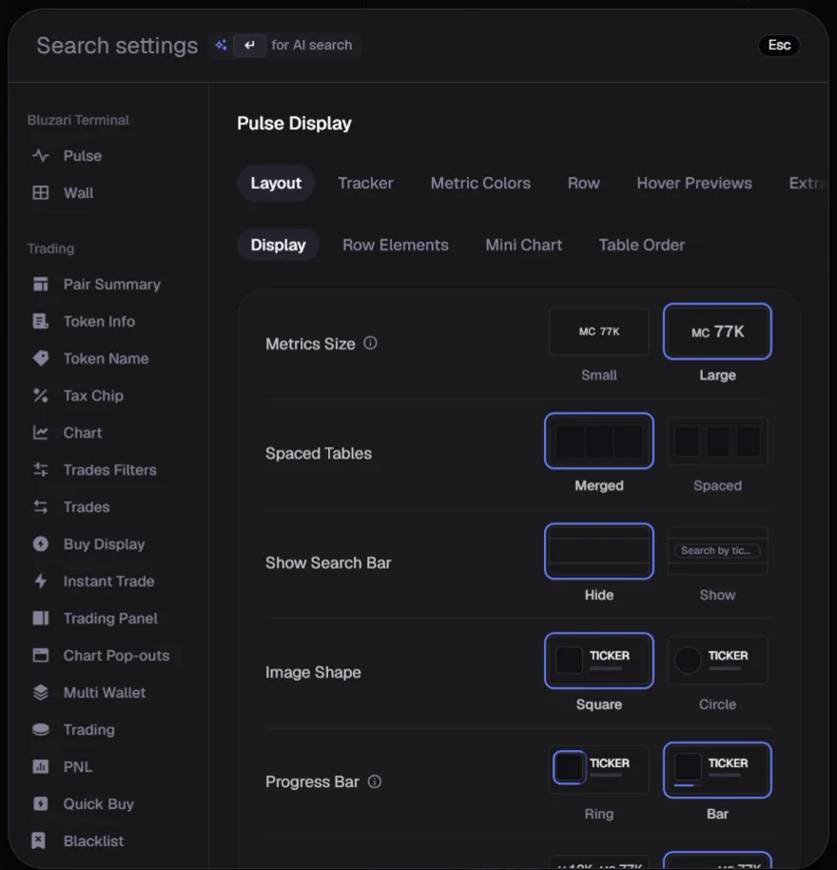Viewport: 837px width, 870px height.
Task: Click the Instant Trade label in sidebar
Action: pyautogui.click(x=109, y=581)
